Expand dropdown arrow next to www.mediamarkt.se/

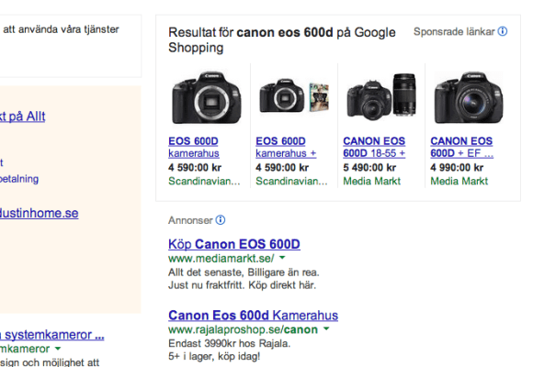click(282, 258)
